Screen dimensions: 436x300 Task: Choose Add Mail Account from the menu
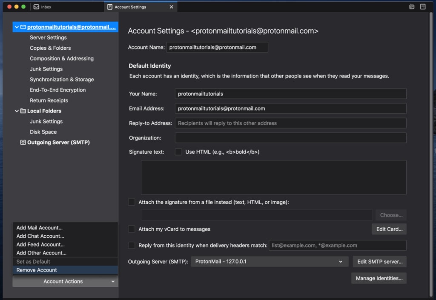(65, 228)
